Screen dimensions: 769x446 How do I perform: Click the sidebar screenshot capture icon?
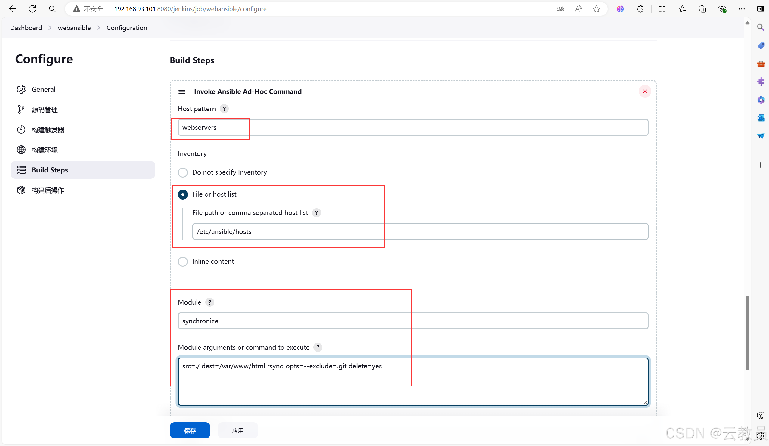[761, 416]
